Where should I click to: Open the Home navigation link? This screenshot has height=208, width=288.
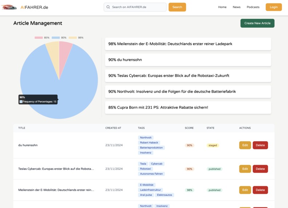click(x=222, y=7)
